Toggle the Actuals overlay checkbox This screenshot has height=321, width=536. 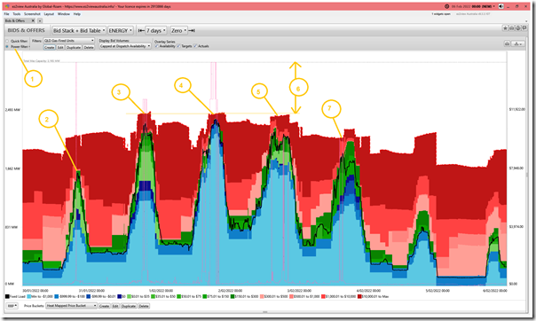pyautogui.click(x=195, y=46)
